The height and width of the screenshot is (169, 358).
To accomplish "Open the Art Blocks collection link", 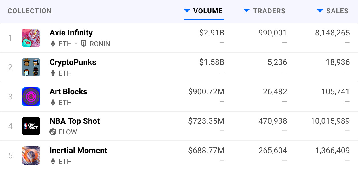I will pos(68,92).
